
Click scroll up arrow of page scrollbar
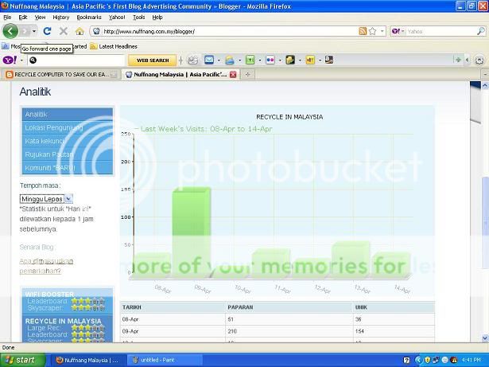tap(485, 85)
